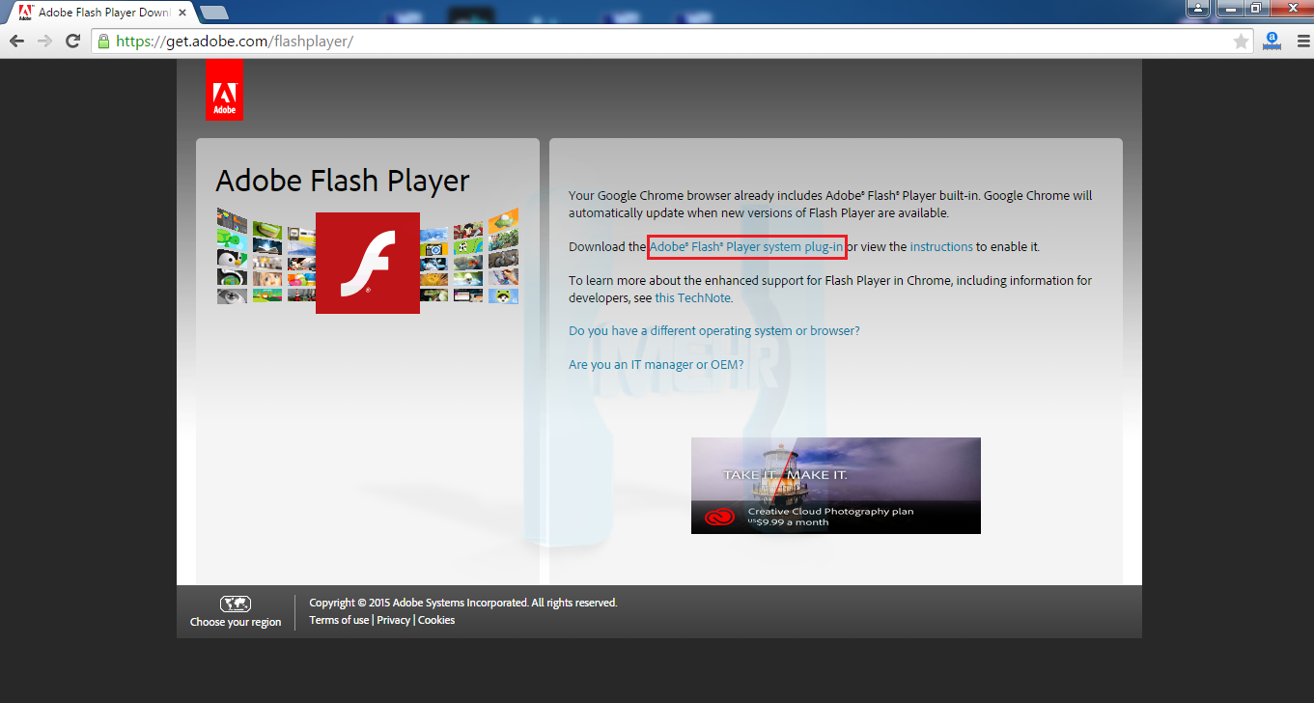The height and width of the screenshot is (703, 1314).
Task: Open the instructions link to enable Flash
Action: [x=941, y=246]
